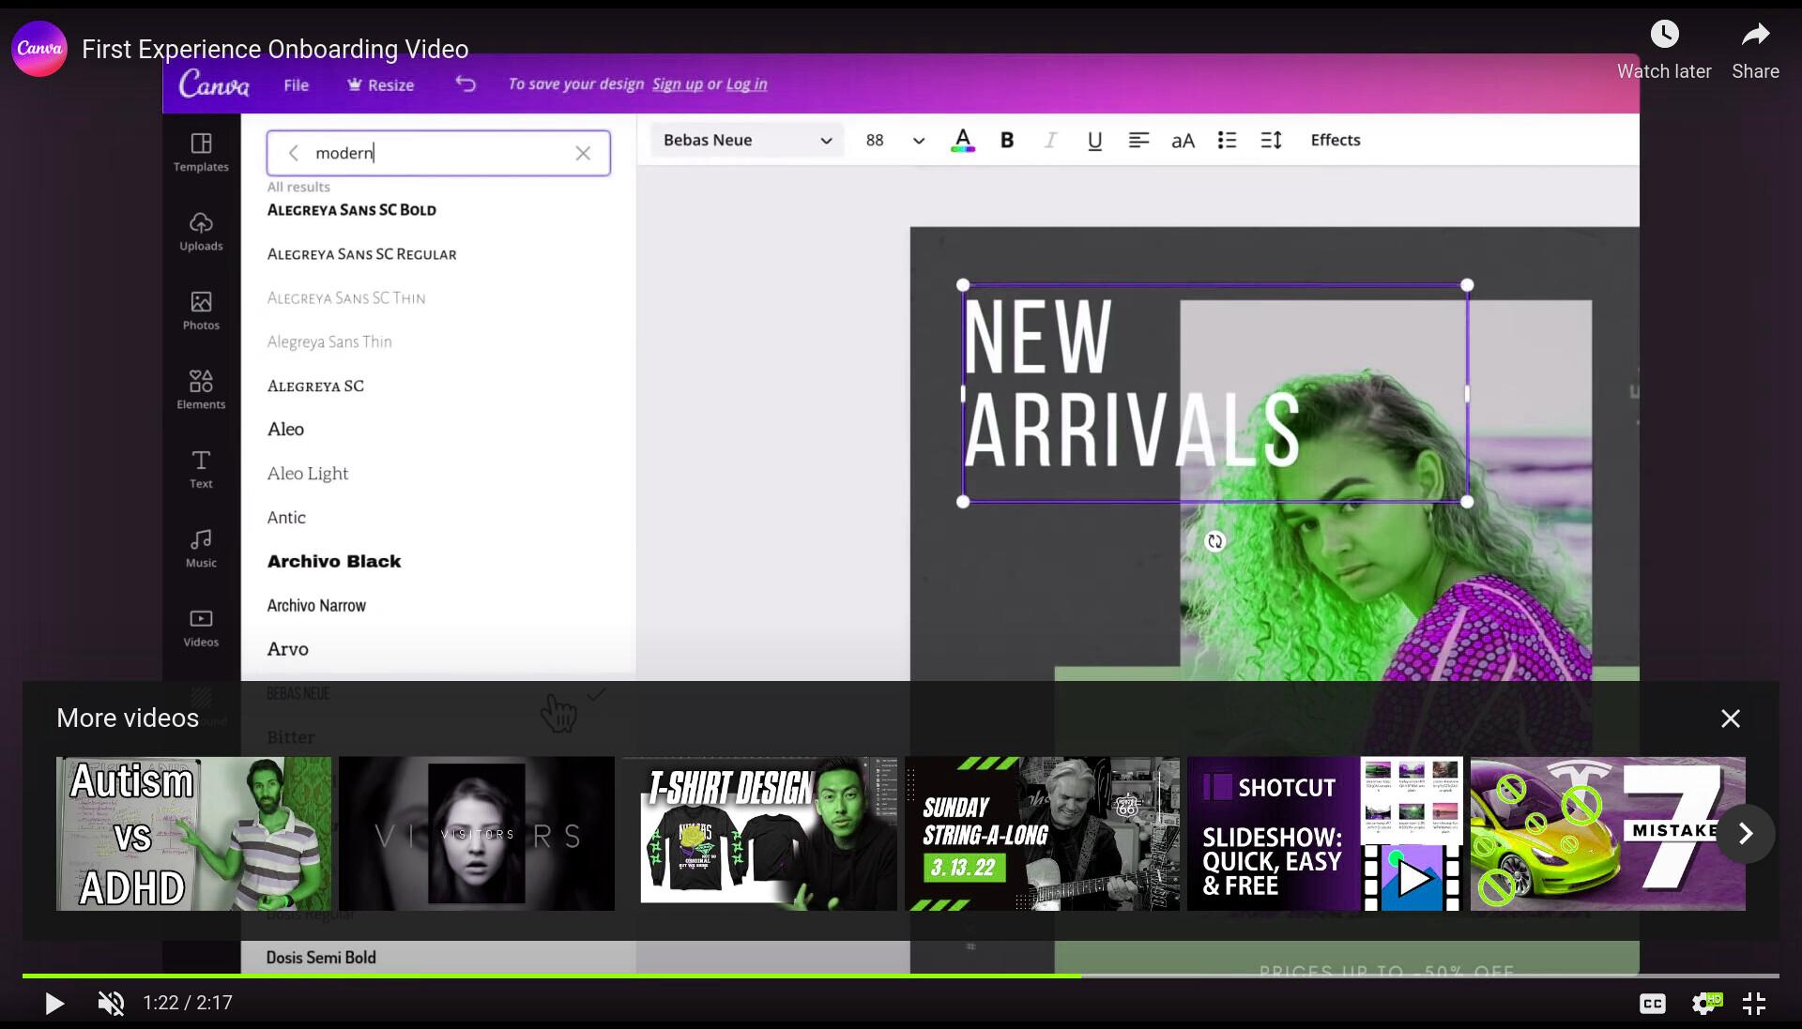This screenshot has width=1802, height=1029.
Task: Open the Videos sidebar panel
Action: tap(201, 628)
